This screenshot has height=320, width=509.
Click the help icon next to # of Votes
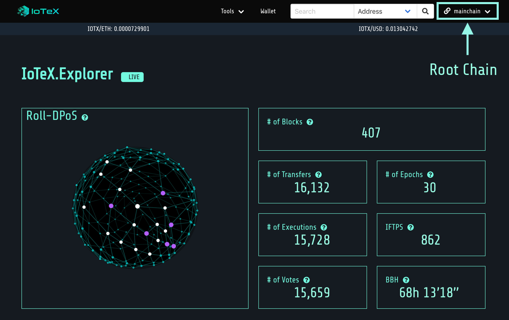click(x=306, y=280)
